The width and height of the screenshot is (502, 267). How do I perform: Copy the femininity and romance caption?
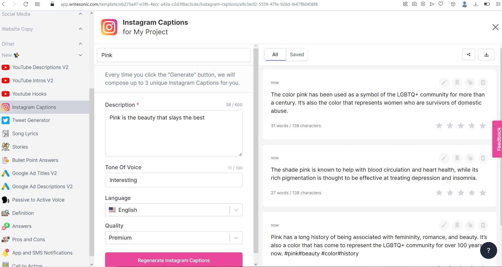470,225
